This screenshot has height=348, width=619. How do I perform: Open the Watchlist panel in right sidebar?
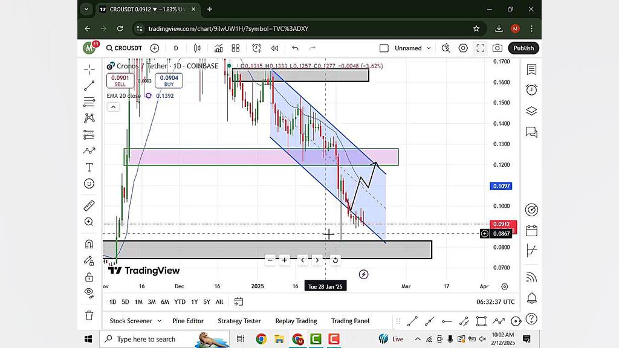coord(531,69)
